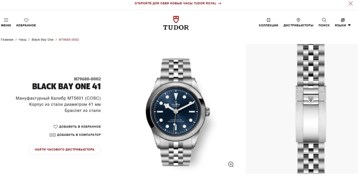Open search via magnifier icon

coord(324,20)
